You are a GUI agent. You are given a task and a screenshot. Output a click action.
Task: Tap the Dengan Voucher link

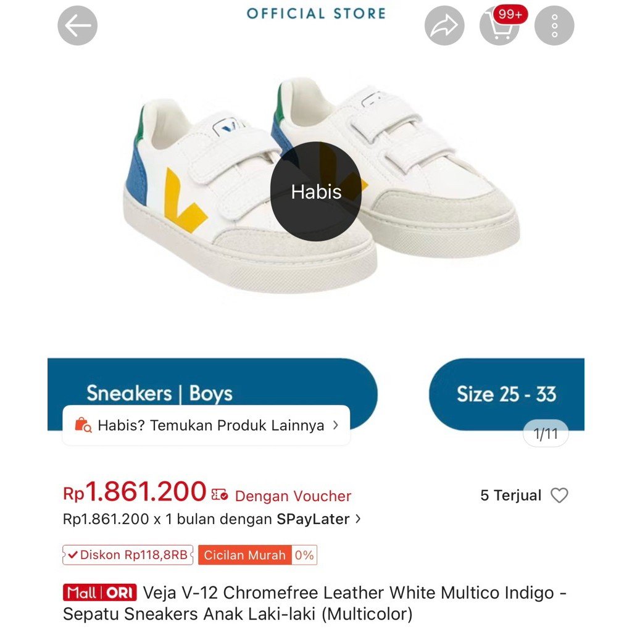293,496
